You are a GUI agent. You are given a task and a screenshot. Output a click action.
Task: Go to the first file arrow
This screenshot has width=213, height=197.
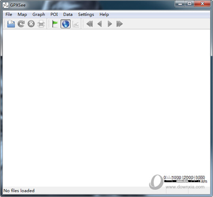[x=90, y=24]
